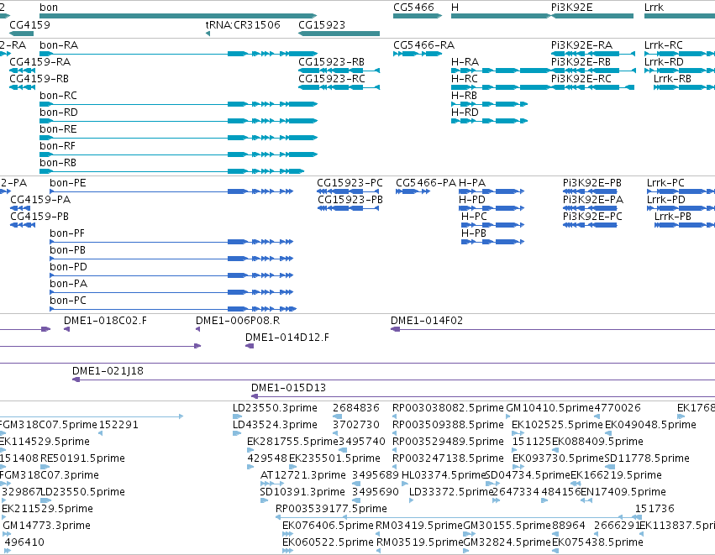Select the CG15923-RC transcript label
This screenshot has width=715, height=555.
coord(332,79)
